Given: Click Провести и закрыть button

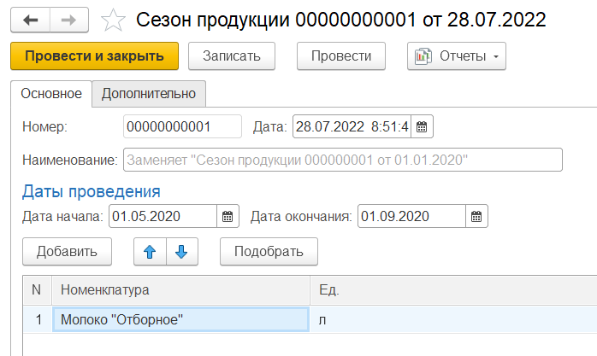Looking at the screenshot, I should (94, 55).
